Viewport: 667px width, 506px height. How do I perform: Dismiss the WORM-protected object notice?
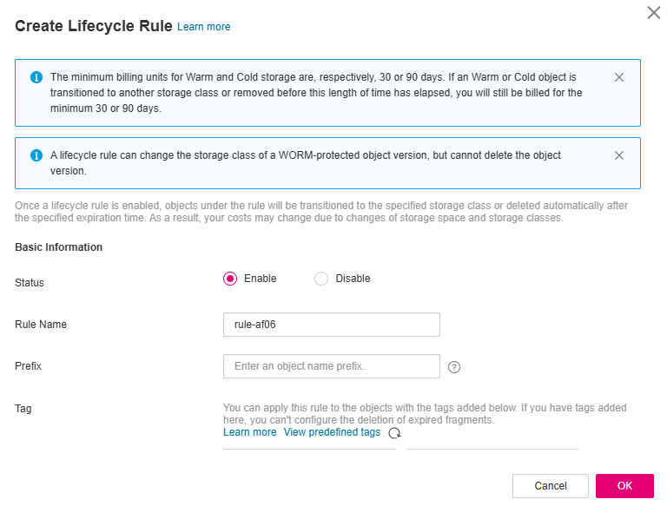619,155
